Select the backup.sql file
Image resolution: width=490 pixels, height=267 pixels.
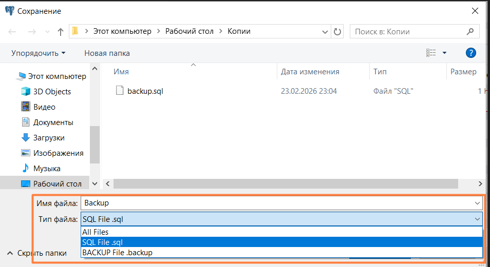[x=145, y=91]
